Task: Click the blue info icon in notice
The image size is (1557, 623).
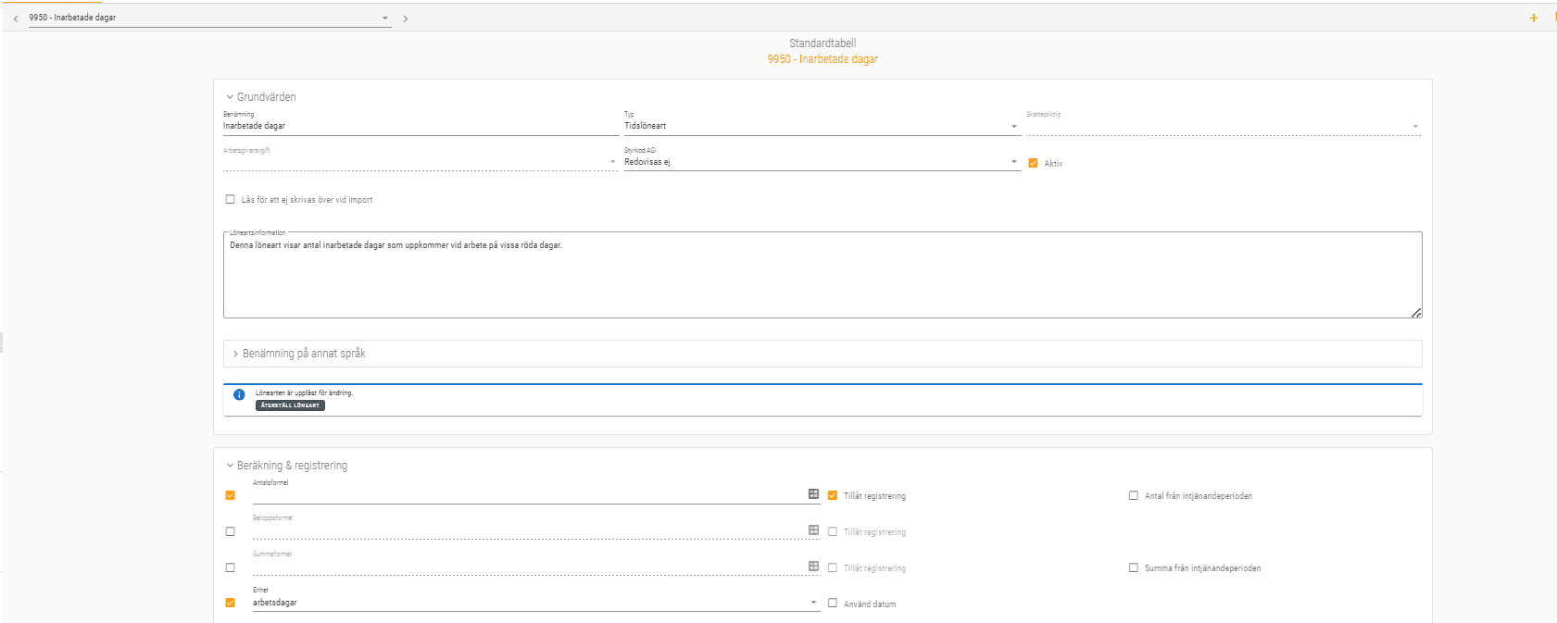Action: coord(239,394)
